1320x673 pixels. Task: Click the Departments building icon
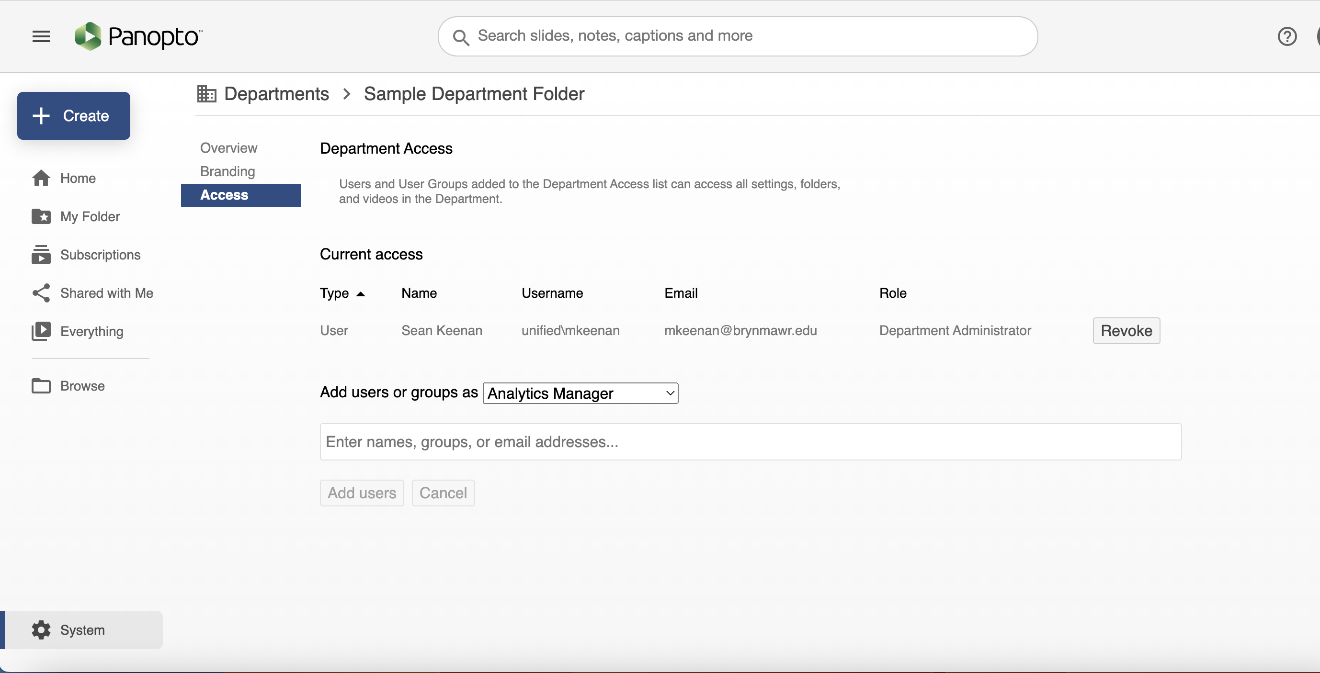[x=206, y=94]
